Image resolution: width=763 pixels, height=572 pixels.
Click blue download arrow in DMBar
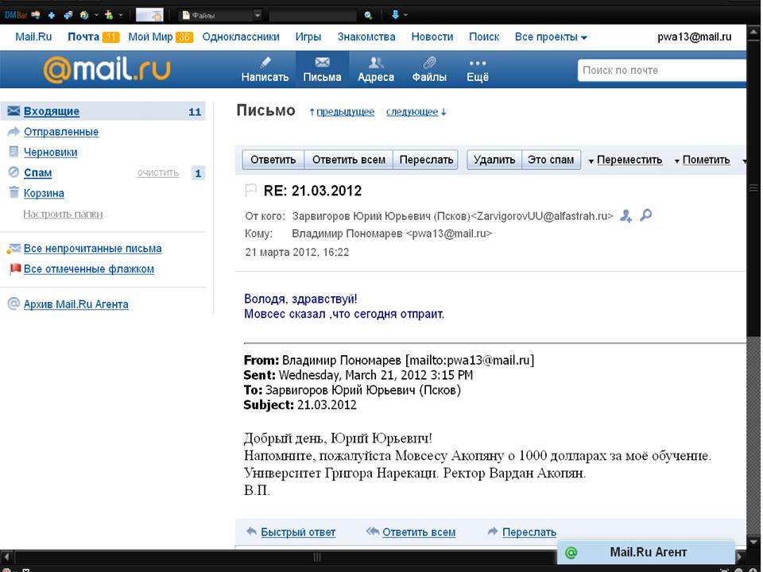pos(395,15)
